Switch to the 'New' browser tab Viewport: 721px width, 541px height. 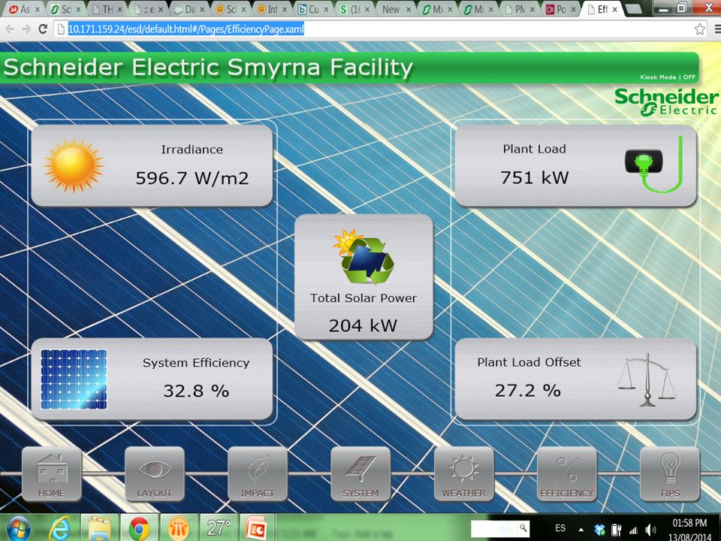(x=397, y=9)
